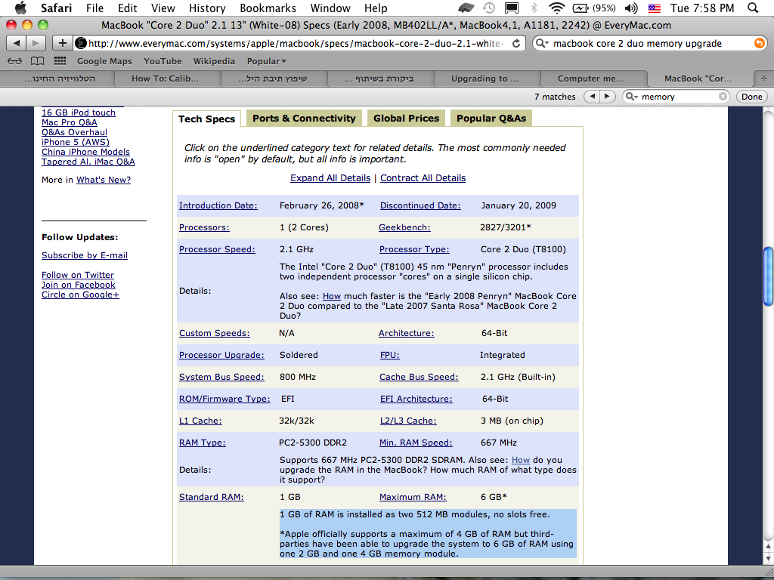
Task: Click the L2/L3 Cache category link
Action: coord(407,421)
